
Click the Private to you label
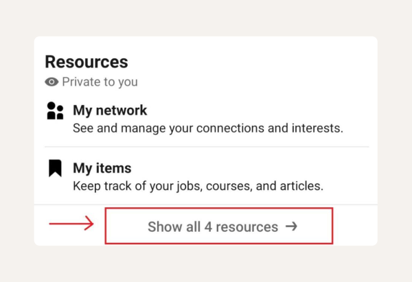click(x=100, y=82)
